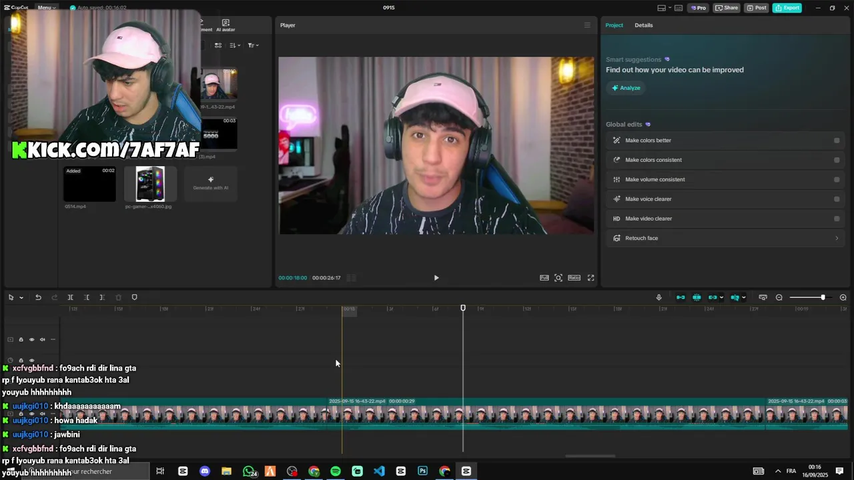Toggle auto snapping (second teal icon)
The image size is (854, 480).
pos(697,297)
